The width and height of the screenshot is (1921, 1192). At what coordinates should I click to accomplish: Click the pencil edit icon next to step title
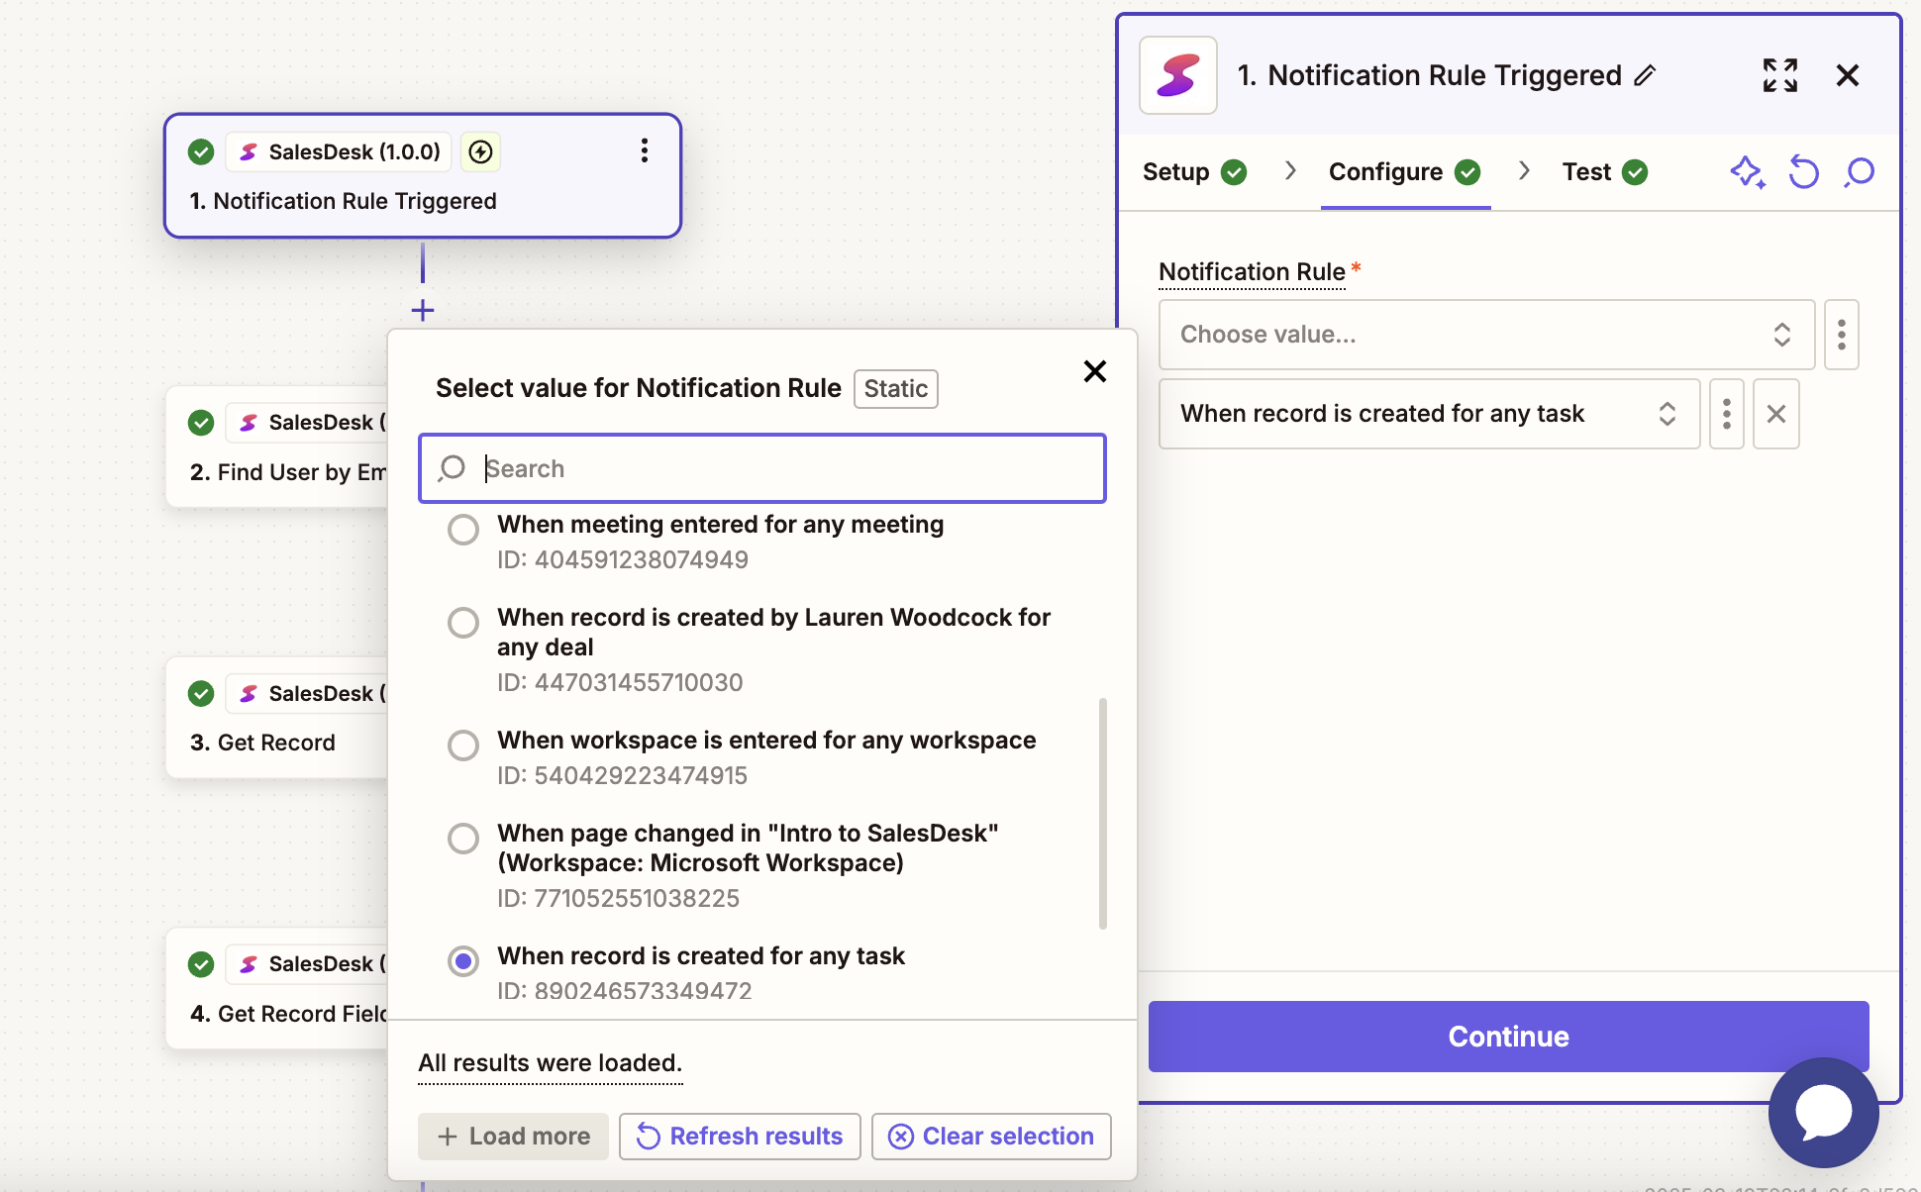click(1647, 75)
